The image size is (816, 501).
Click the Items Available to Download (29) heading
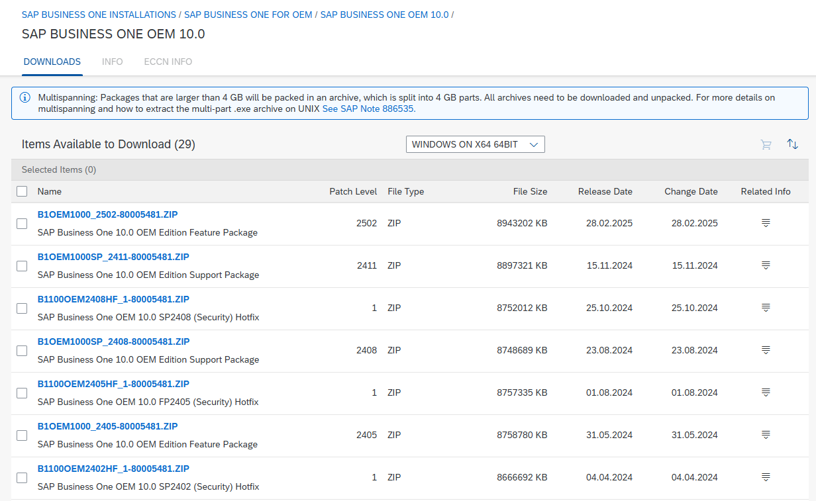[x=109, y=144]
